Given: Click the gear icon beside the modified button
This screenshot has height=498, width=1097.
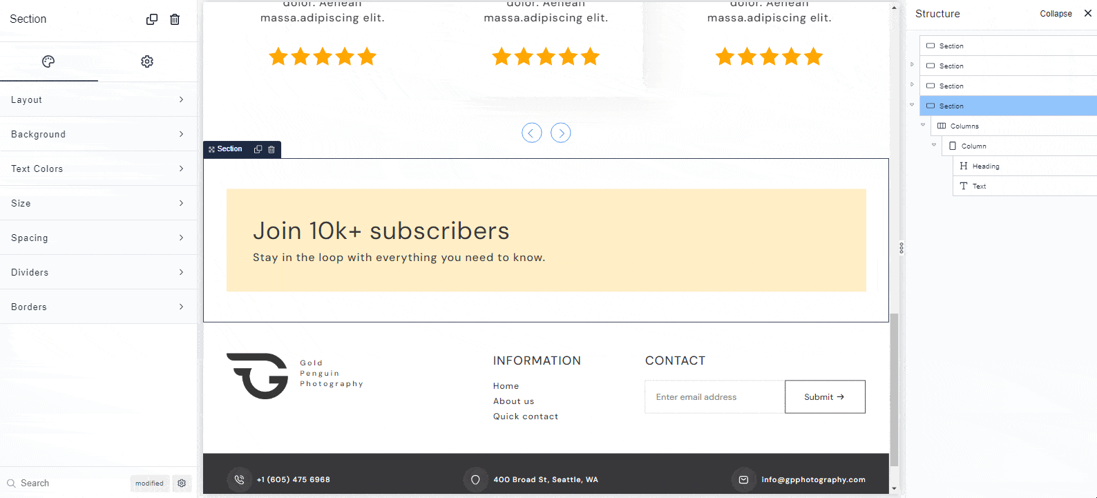Looking at the screenshot, I should (x=182, y=483).
